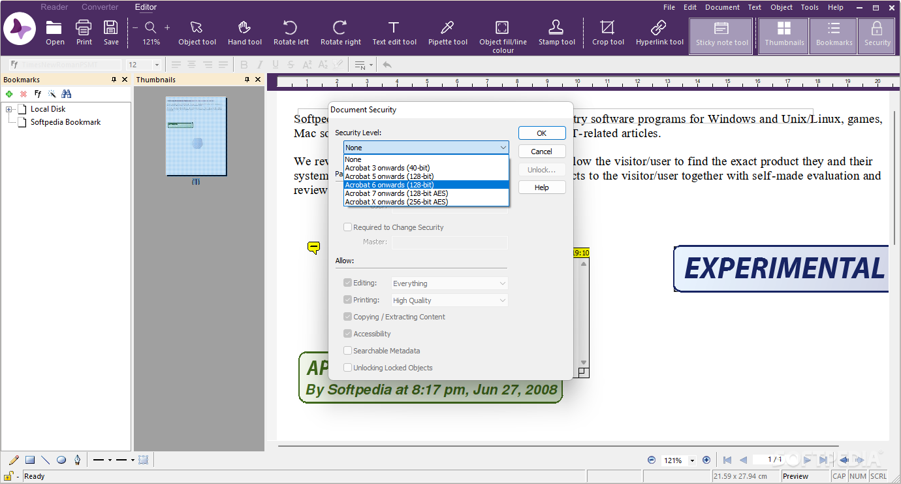Select the Hyperlink tool

tap(659, 33)
